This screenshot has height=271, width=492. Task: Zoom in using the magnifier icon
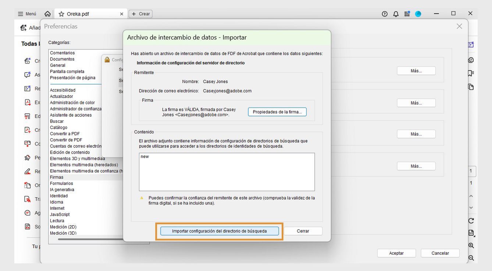[471, 246]
